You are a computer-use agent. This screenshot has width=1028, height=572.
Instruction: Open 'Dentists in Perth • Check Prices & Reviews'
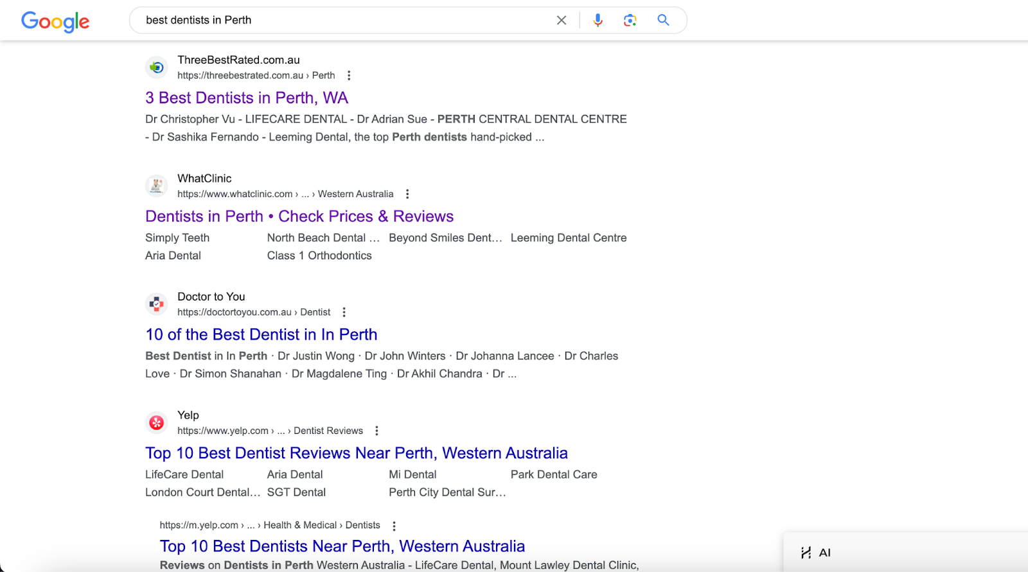[299, 216]
